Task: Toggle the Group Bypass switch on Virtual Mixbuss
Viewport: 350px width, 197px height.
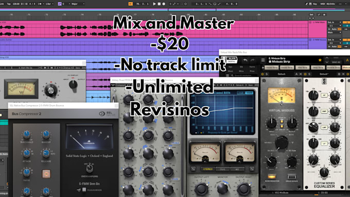Action: [291, 176]
